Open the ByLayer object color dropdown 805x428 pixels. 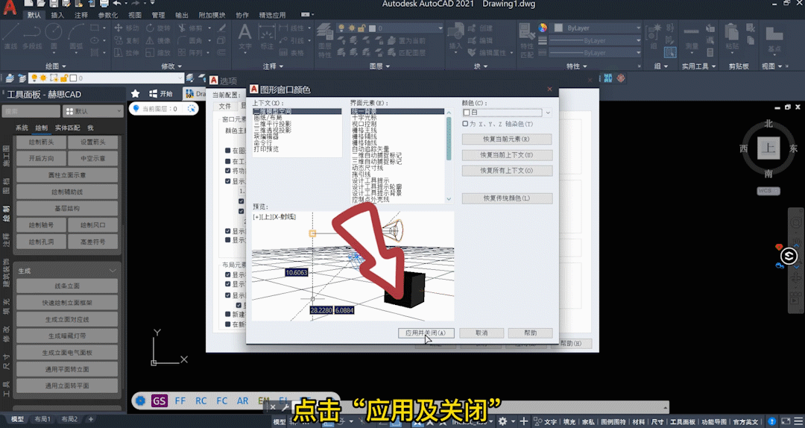point(596,28)
